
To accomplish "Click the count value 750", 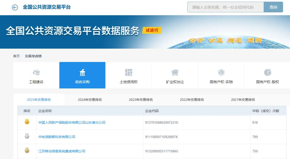I will pyautogui.click(x=255, y=151).
